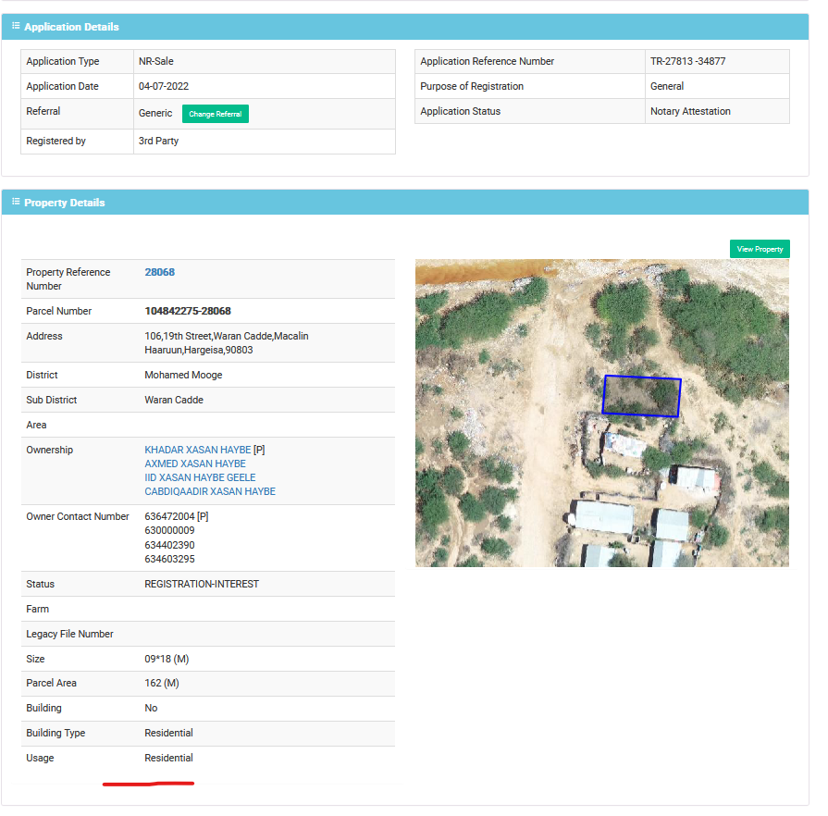Click the aerial property map image
Viewport: 828px width, 816px height.
coord(602,413)
